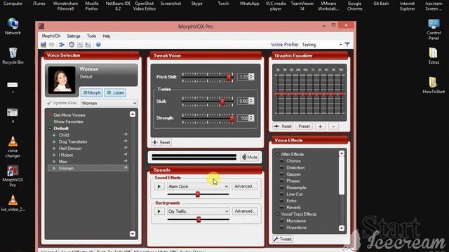The image size is (449, 252).
Task: Click the Pitch Shift slider handle
Action: click(229, 77)
